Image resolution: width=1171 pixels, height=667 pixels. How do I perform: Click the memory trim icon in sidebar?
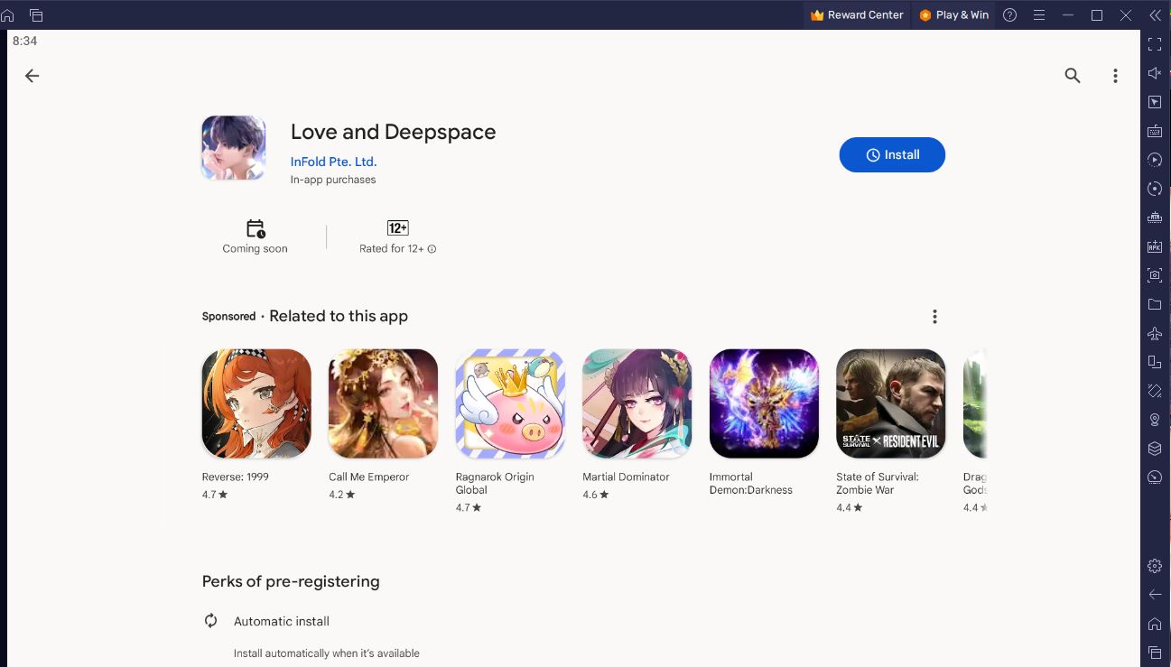[x=1155, y=218]
